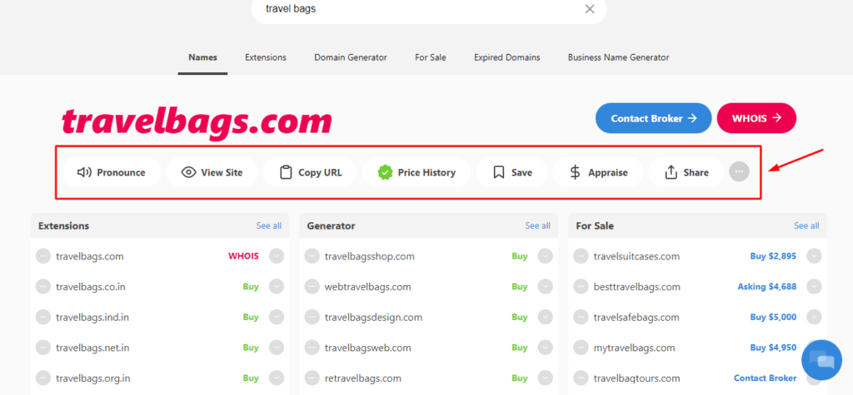Click the ellipsis icon beside travelbags.org.in

(43, 378)
